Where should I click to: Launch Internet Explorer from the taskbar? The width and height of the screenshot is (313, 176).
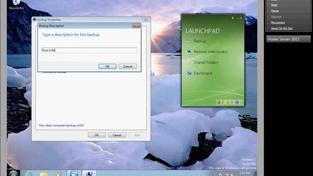coord(29,174)
